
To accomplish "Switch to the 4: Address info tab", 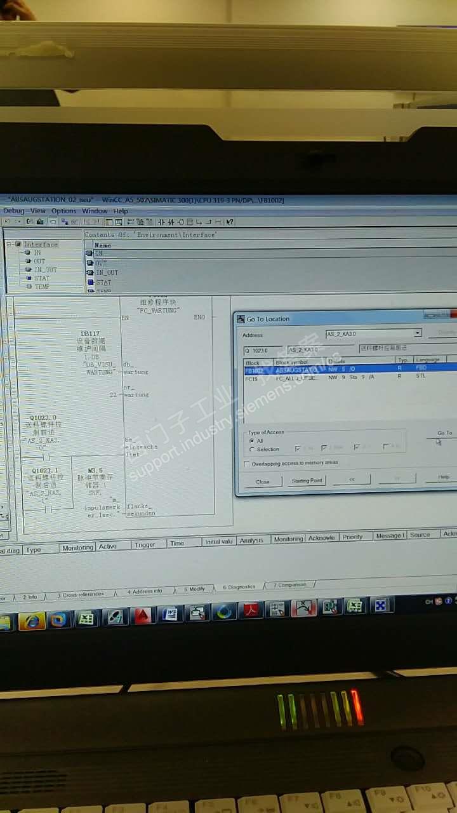I will tap(145, 591).
